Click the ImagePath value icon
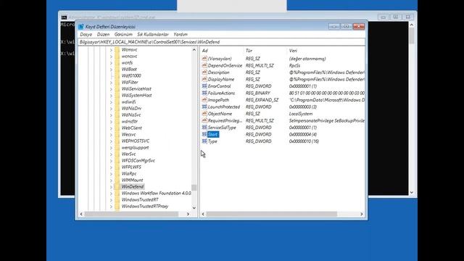The height and width of the screenshot is (261, 464). tap(204, 100)
